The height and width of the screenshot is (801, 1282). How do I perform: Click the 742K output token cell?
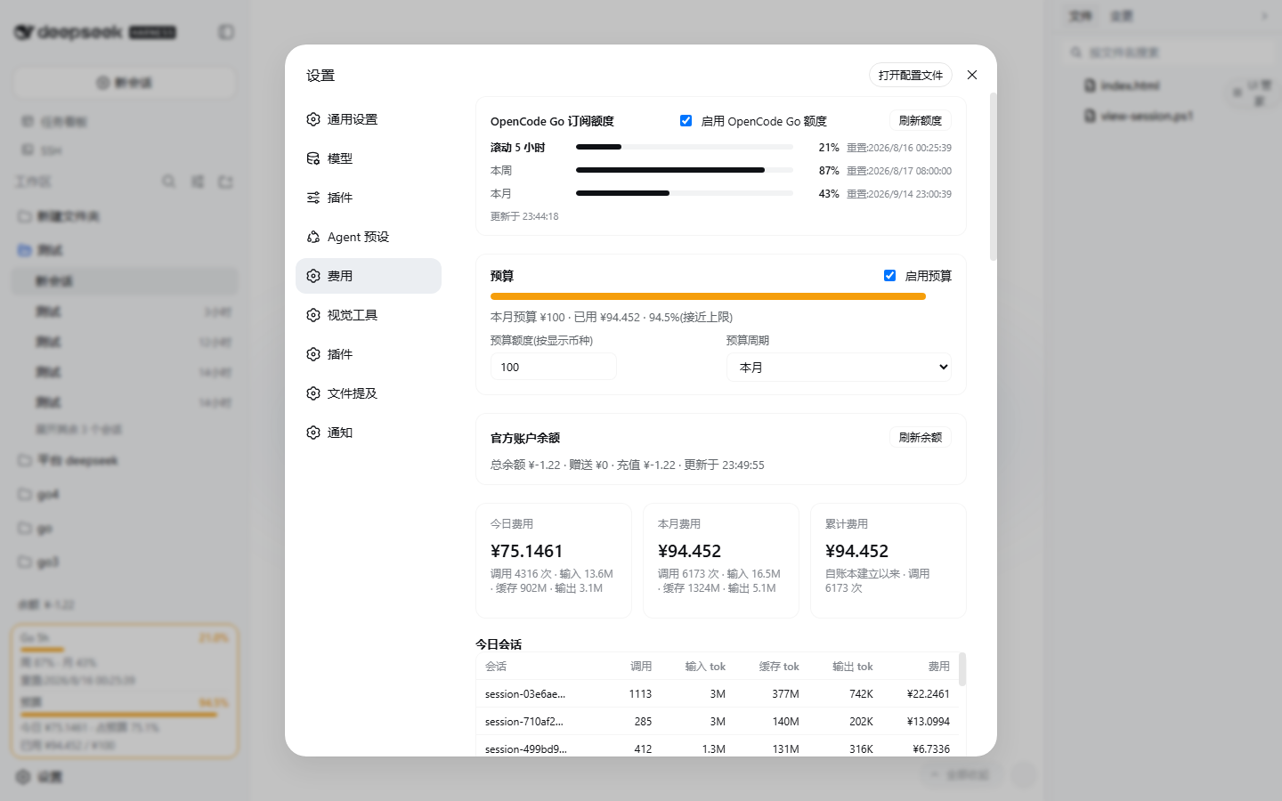(x=861, y=694)
